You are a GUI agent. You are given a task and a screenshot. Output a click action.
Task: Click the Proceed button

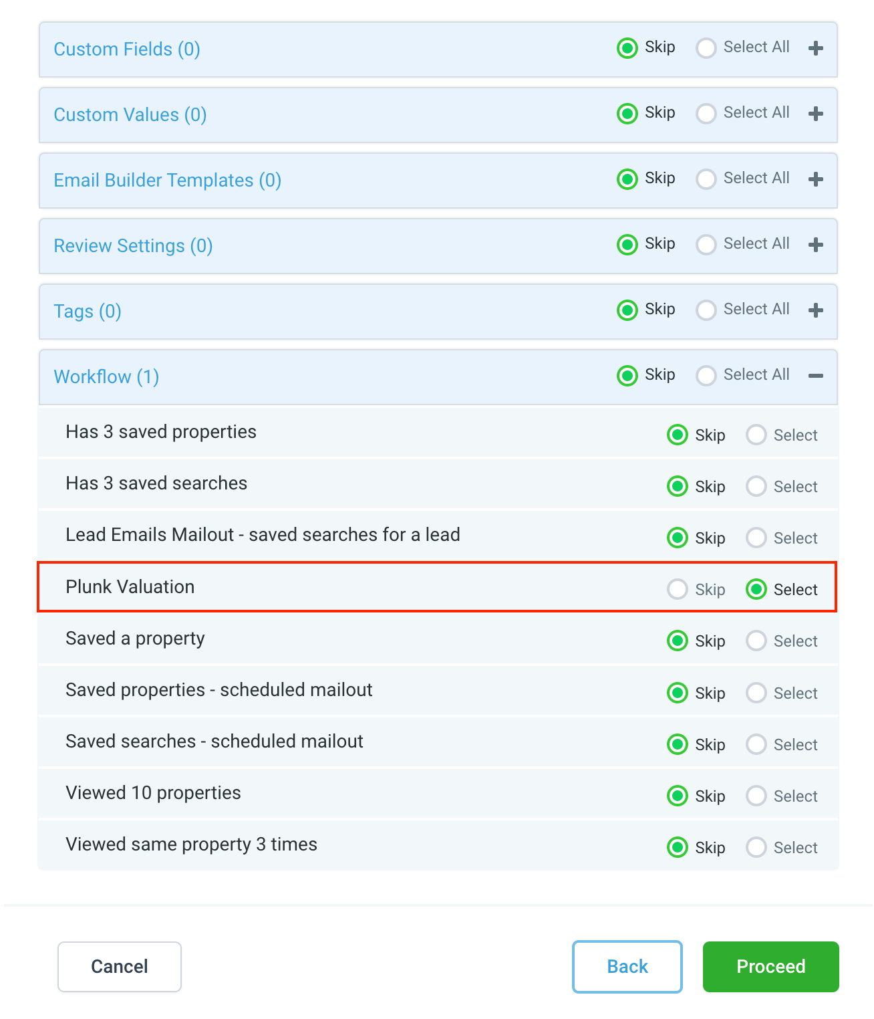[x=770, y=966]
